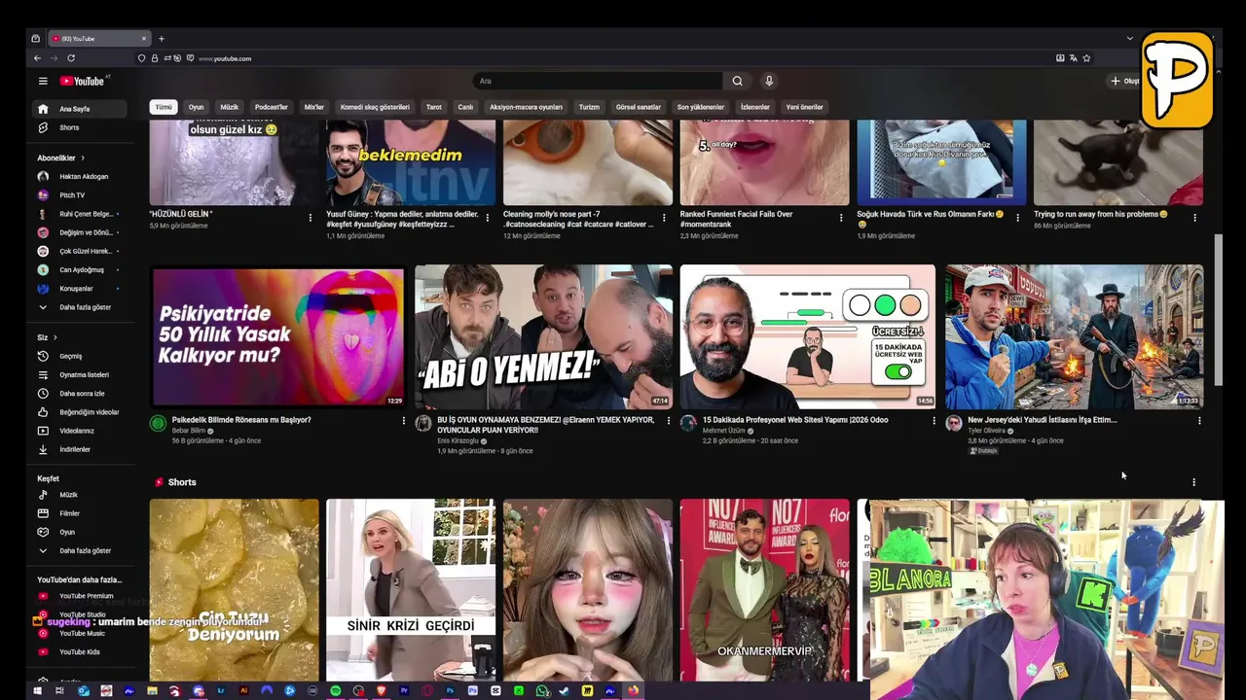Viewport: 1246px width, 700px height.
Task: Select Turizm filter chip
Action: [x=589, y=107]
